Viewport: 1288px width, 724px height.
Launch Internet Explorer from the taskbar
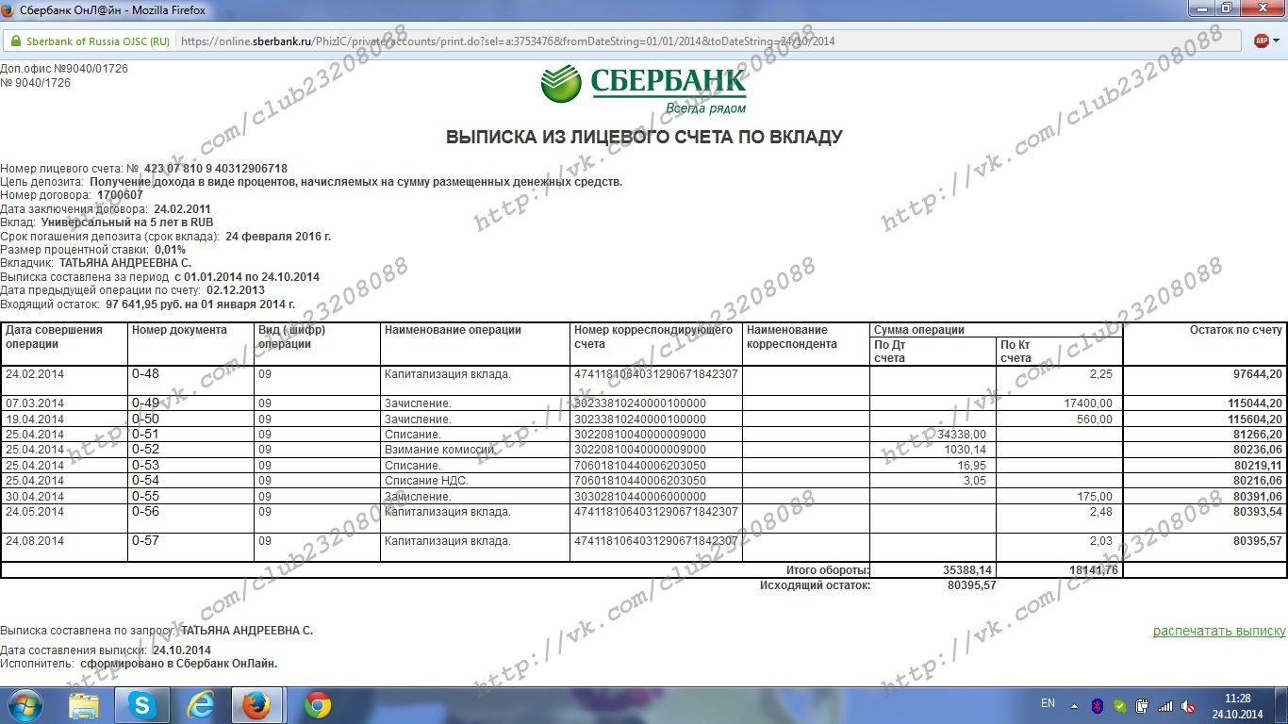point(200,705)
